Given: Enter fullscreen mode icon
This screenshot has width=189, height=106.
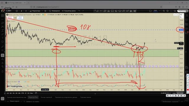Looking at the screenshot, I should click(x=171, y=11).
